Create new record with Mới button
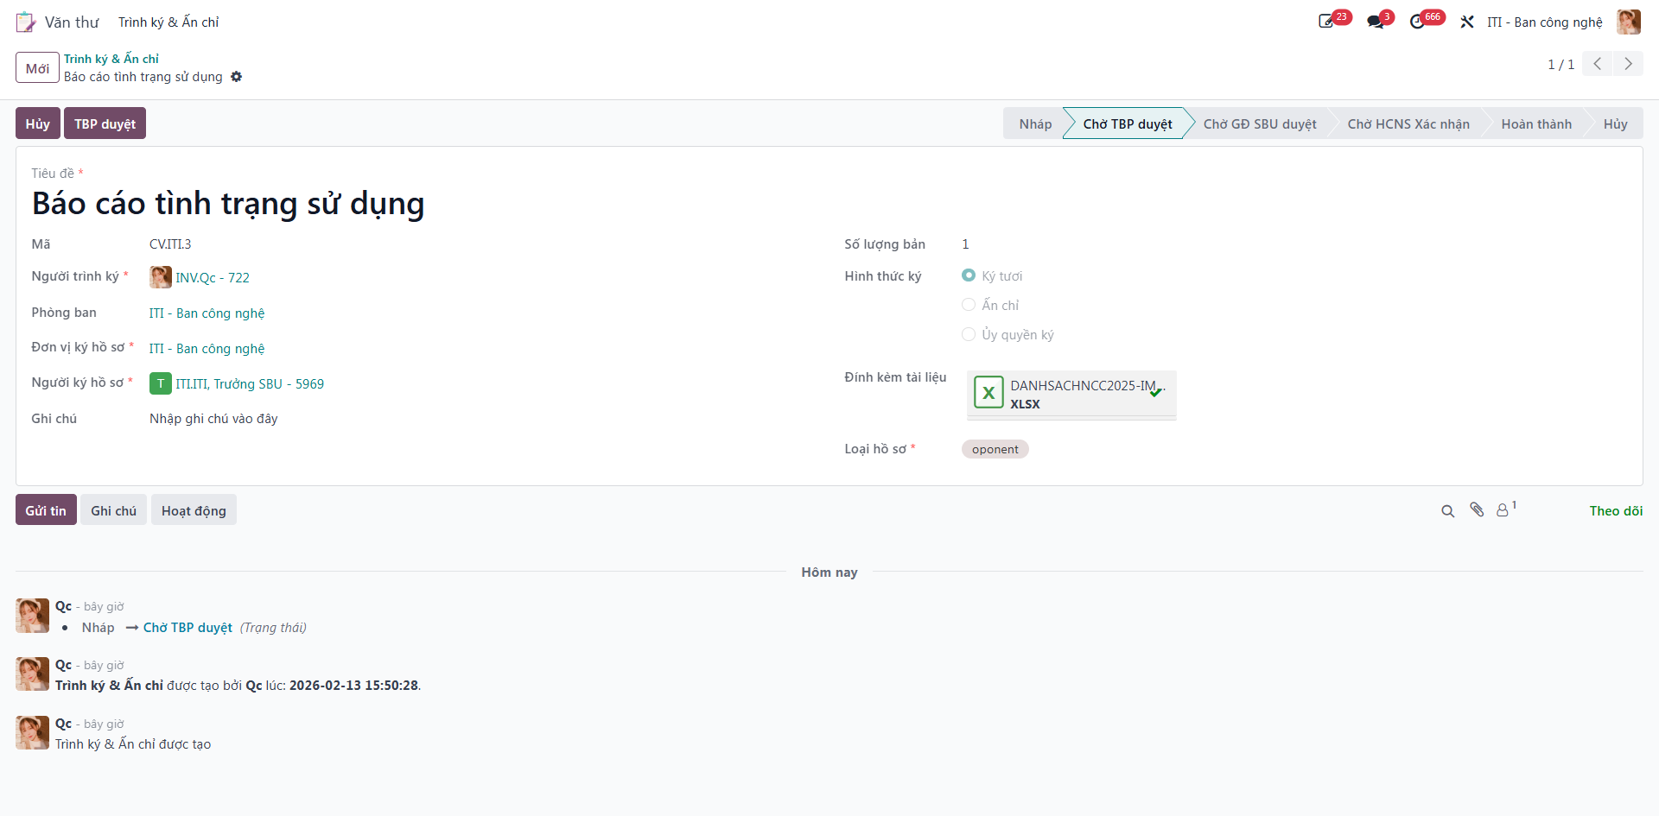The height and width of the screenshot is (816, 1659). pos(37,67)
